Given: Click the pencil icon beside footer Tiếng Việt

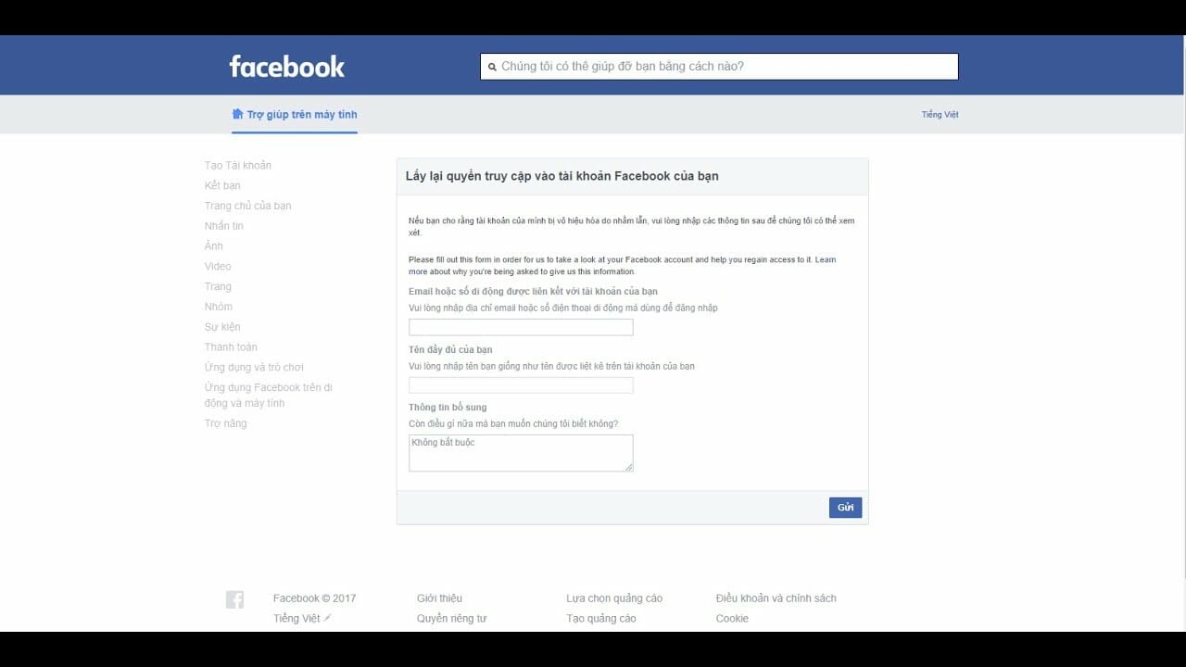Looking at the screenshot, I should click(x=327, y=617).
